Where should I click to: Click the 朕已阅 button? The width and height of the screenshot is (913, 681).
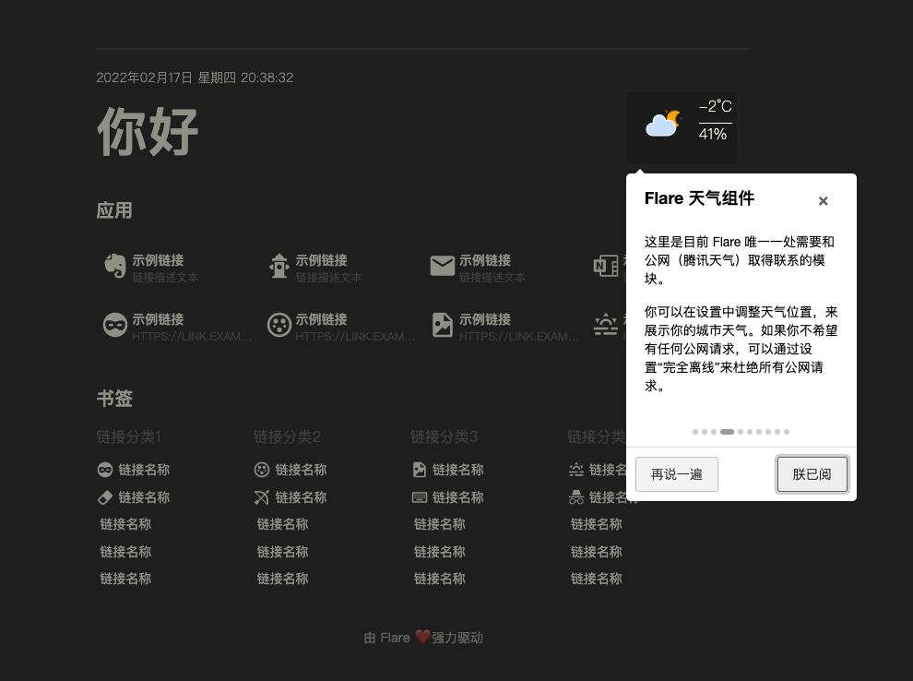812,474
